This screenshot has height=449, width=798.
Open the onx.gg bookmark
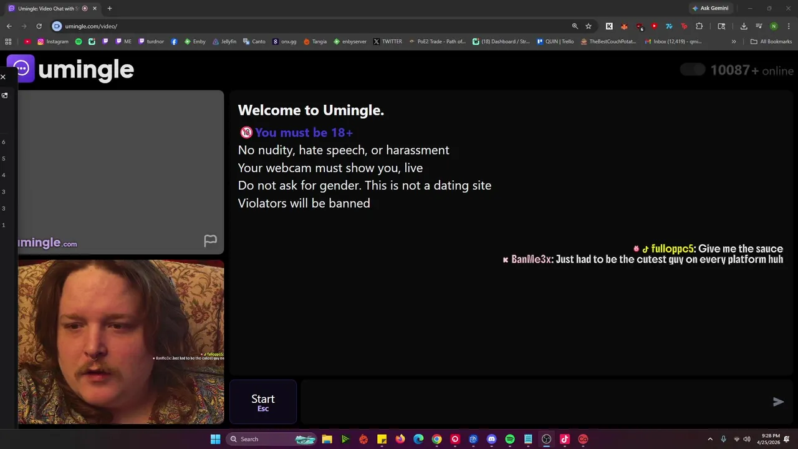click(284, 42)
